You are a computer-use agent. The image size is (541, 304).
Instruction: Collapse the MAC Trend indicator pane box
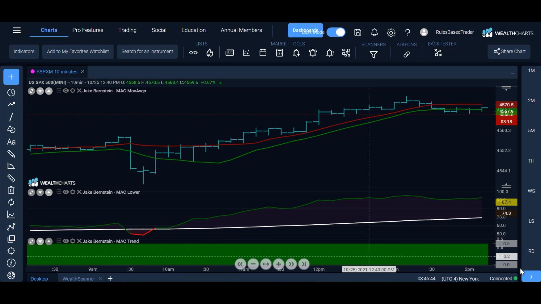coord(59,241)
